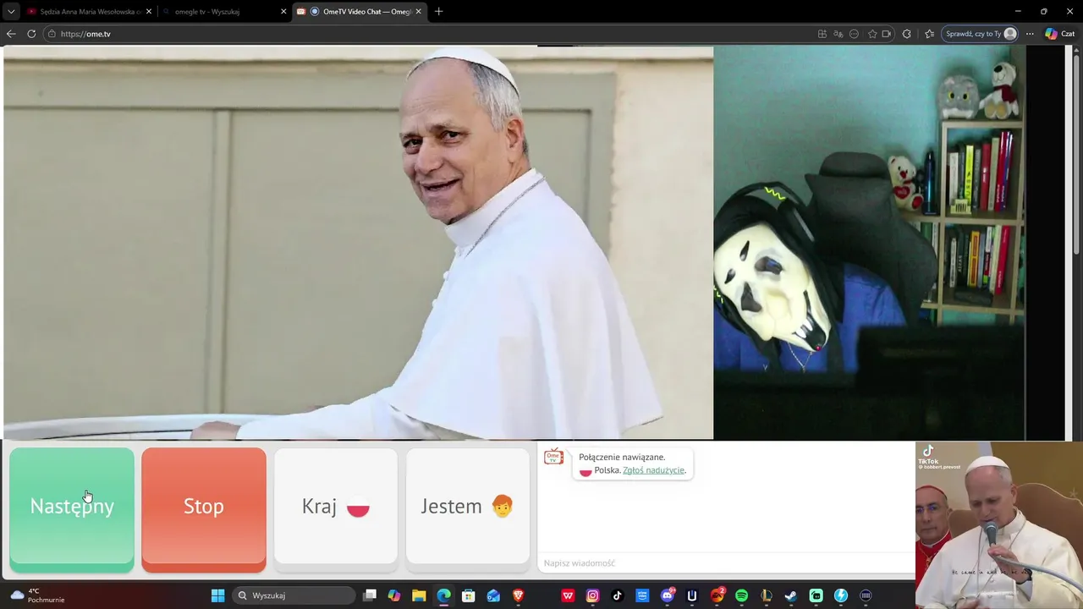Open League of Legends on taskbar
1083x609 pixels.
pyautogui.click(x=766, y=595)
